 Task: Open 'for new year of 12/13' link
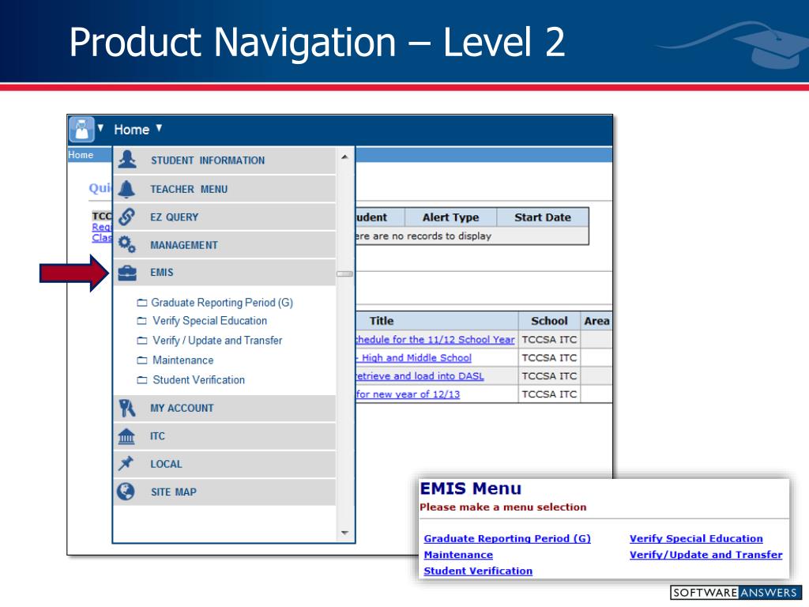408,394
